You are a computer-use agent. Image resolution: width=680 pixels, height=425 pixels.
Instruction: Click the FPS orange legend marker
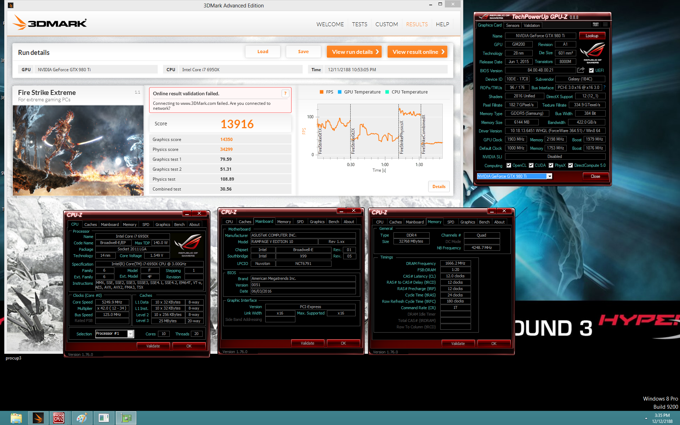(321, 92)
